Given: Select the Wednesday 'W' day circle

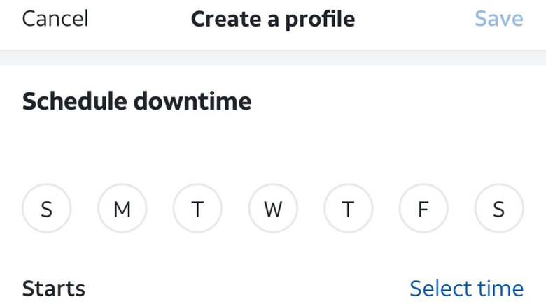Looking at the screenshot, I should tap(273, 208).
